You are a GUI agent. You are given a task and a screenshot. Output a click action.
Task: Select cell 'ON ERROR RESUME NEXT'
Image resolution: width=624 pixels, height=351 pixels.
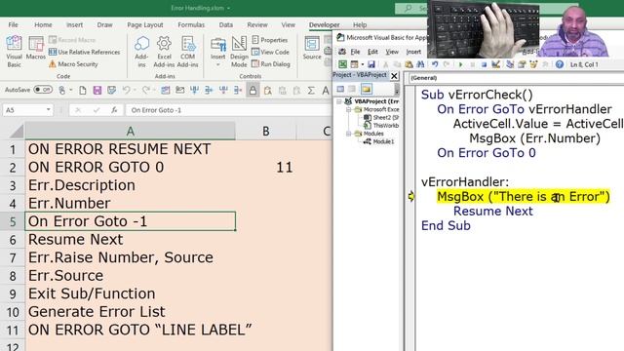click(130, 149)
